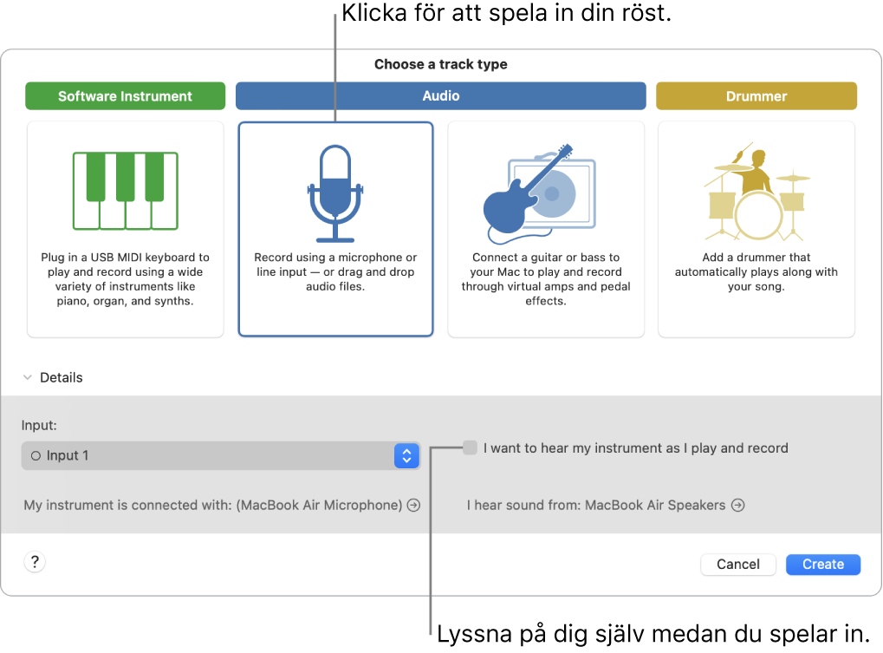
Task: Pick the guitar and amp track icon
Action: (540, 193)
